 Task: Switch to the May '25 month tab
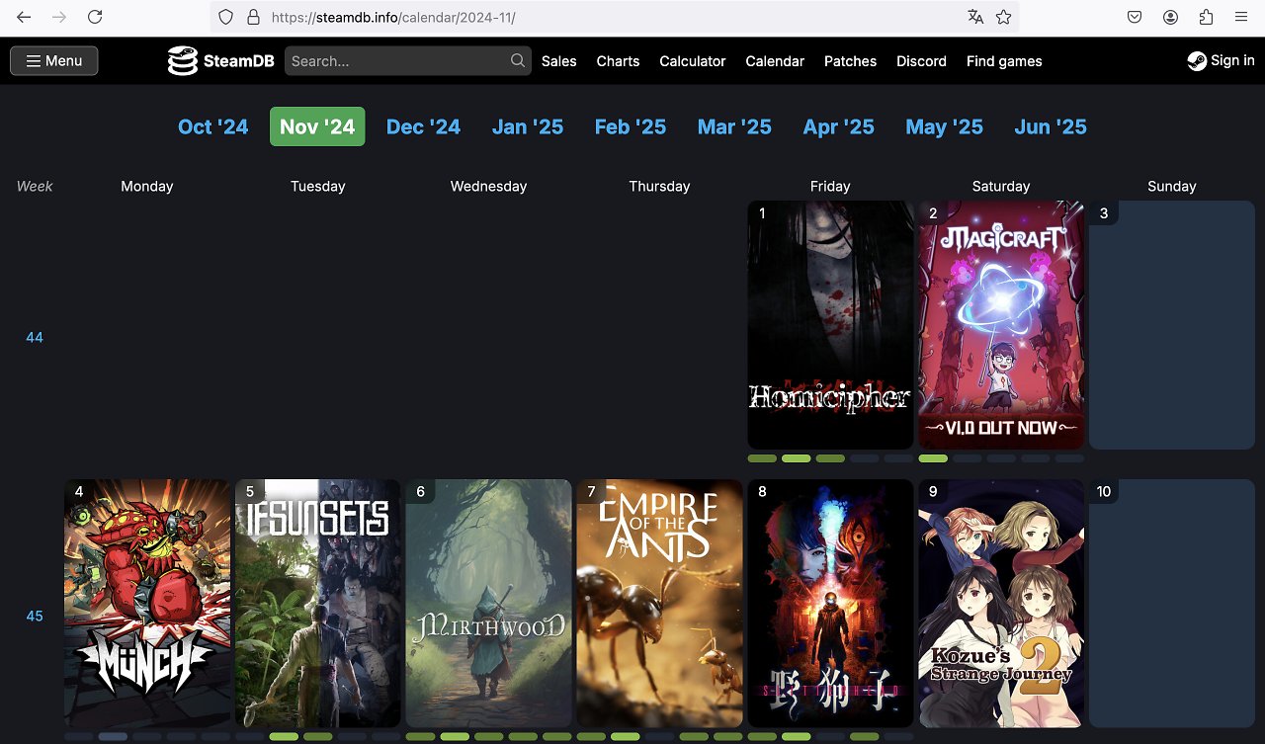[945, 126]
